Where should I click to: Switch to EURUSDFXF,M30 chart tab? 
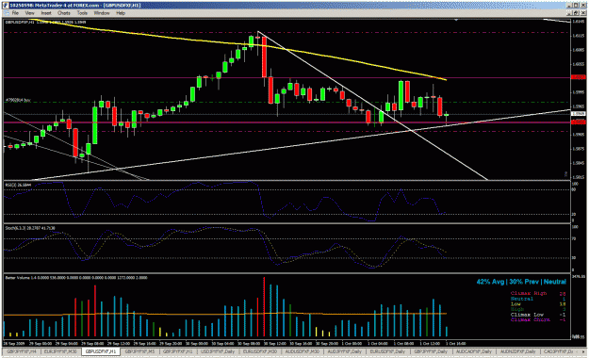259,351
